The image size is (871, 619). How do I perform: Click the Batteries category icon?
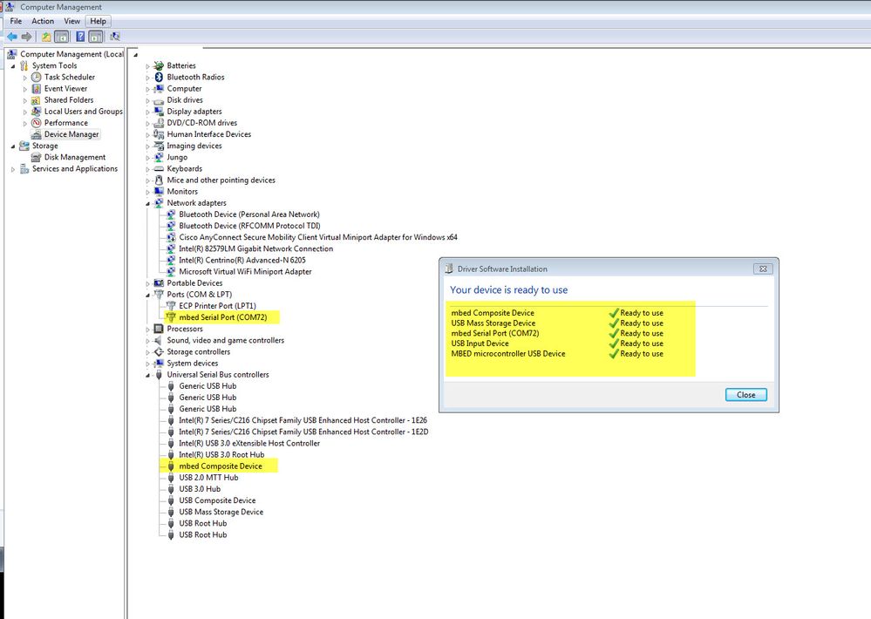click(x=159, y=65)
